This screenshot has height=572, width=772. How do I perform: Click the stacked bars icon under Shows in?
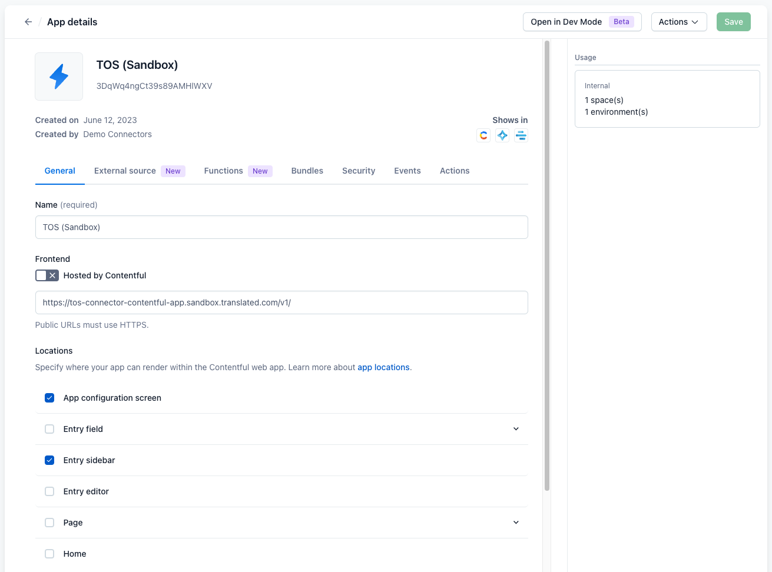point(521,135)
